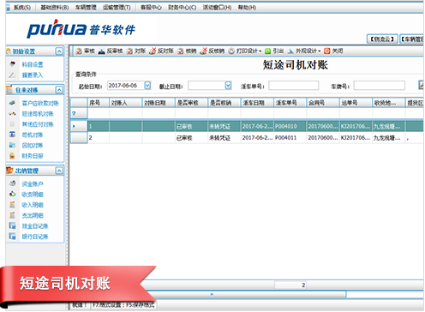Collapse the 出纳管理 sidebar panel

tap(59, 171)
